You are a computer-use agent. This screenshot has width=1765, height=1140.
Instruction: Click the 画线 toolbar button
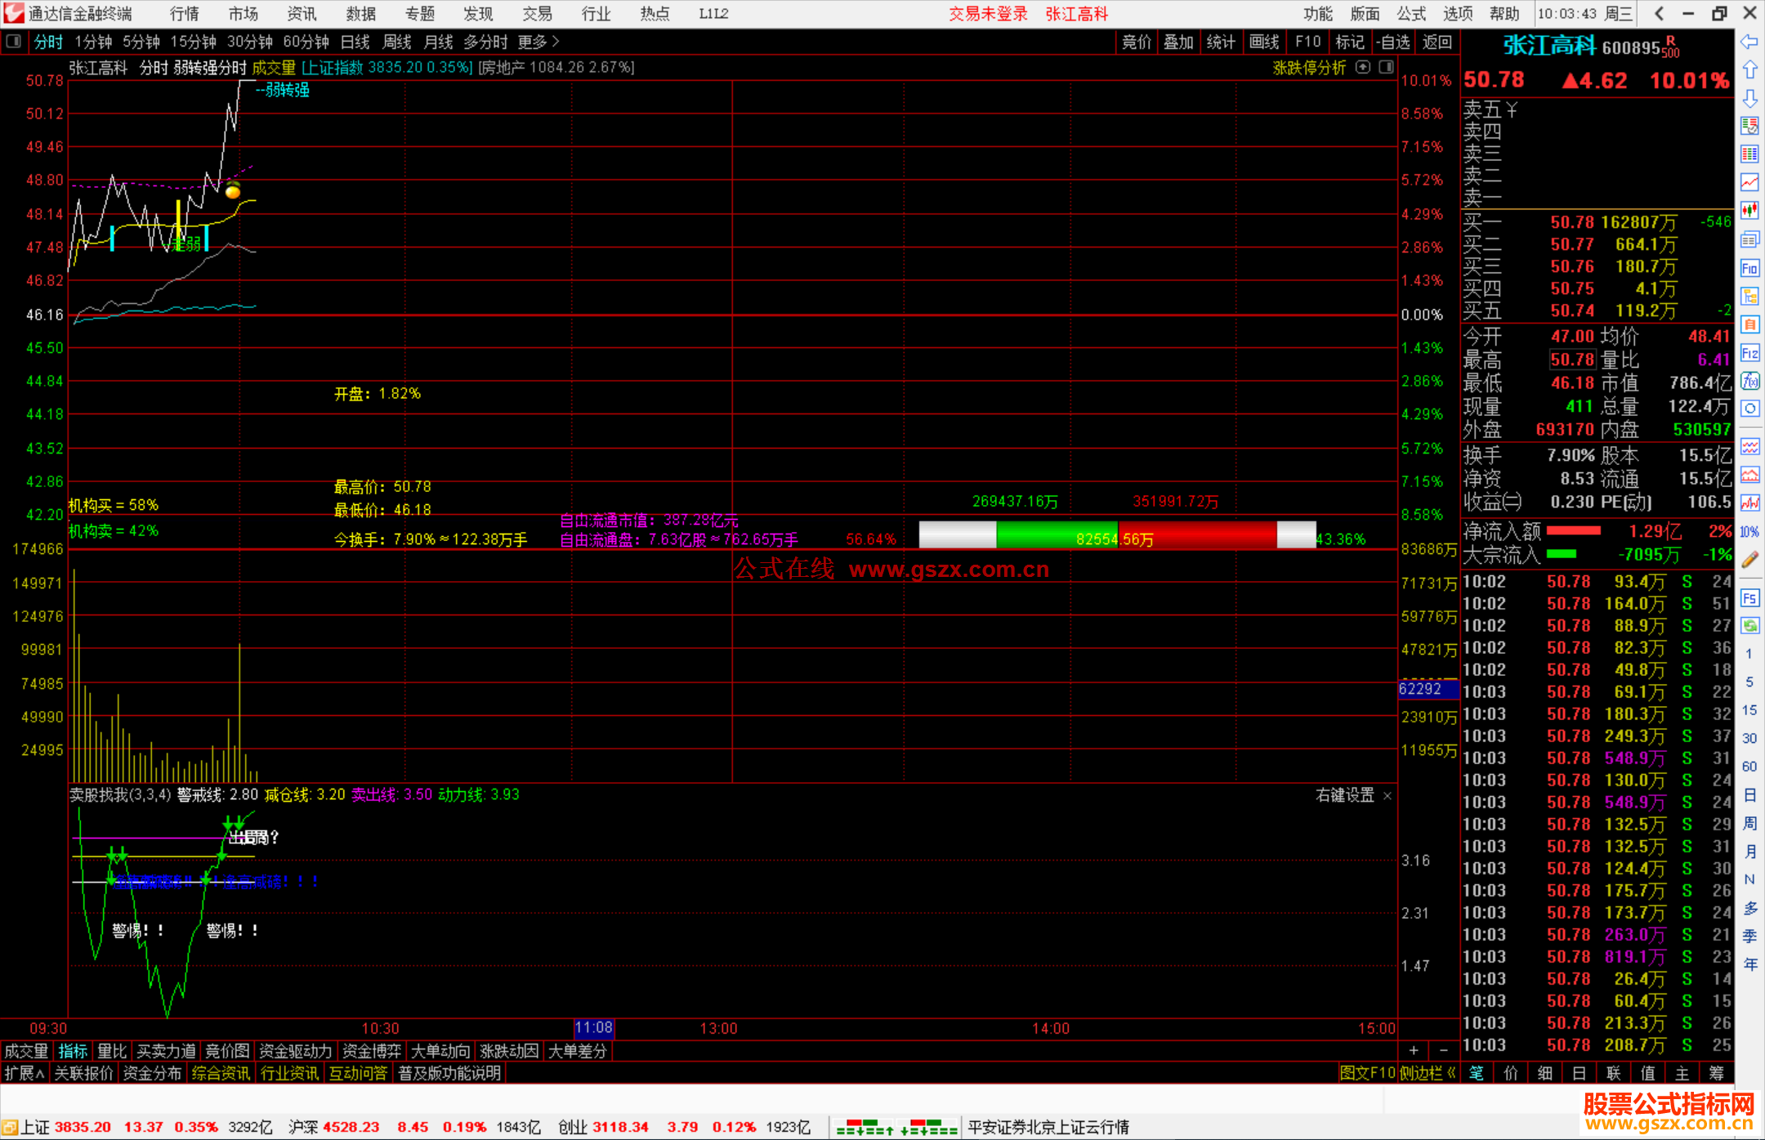1264,42
